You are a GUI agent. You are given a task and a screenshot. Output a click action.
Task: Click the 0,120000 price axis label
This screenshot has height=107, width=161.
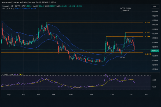pos(155,20)
